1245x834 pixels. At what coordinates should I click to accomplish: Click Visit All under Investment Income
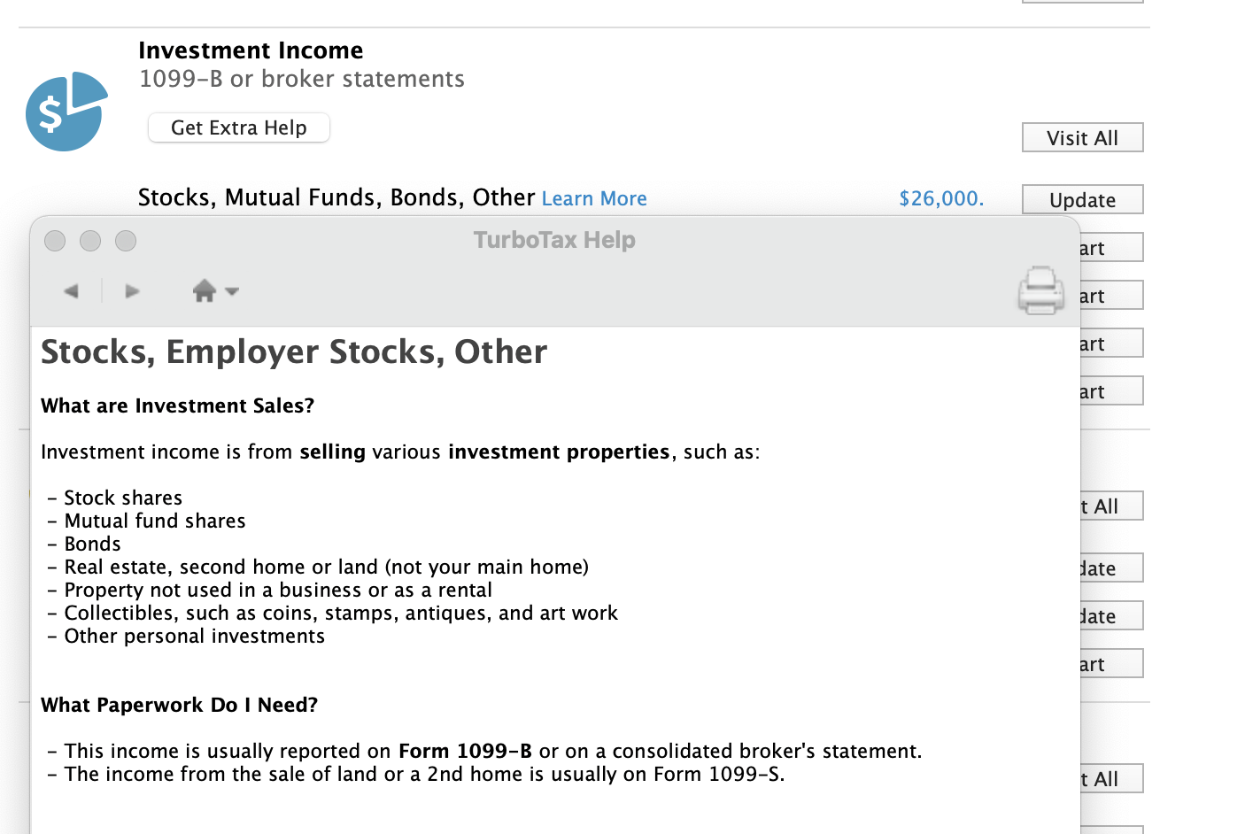point(1083,138)
